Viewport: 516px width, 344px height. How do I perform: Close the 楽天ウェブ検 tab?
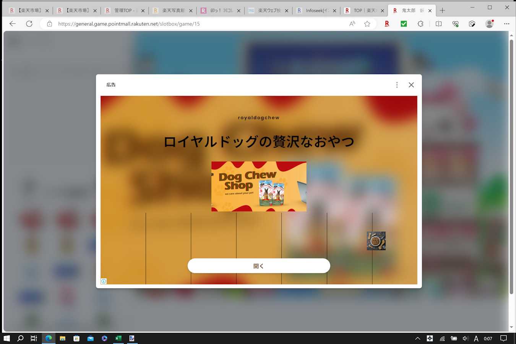287,11
